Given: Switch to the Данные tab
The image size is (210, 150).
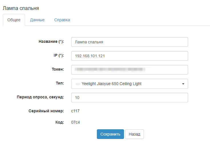Looking at the screenshot, I should [37, 20].
